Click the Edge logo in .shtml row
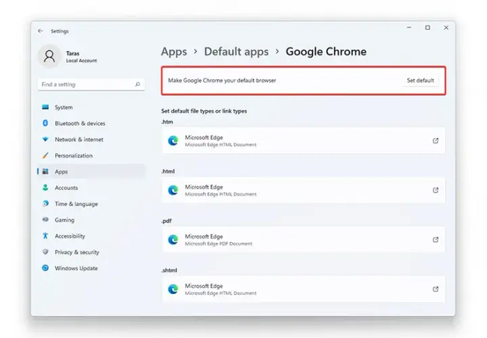This screenshot has height=338, width=487. (x=173, y=289)
